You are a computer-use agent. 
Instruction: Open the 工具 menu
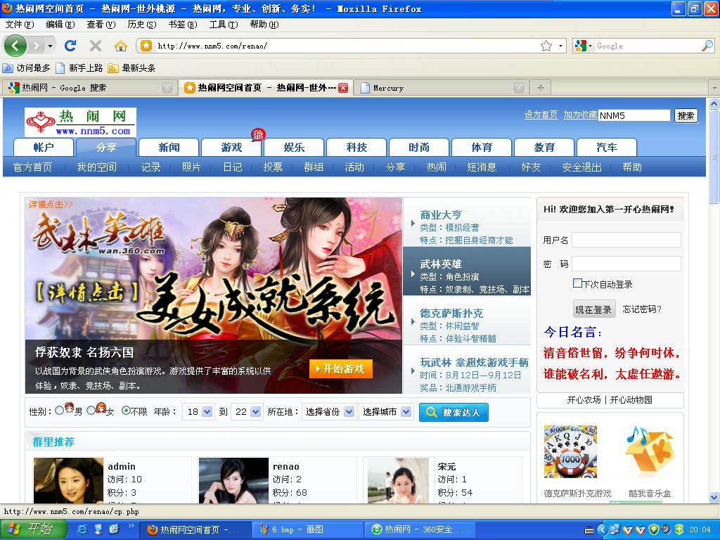(224, 25)
